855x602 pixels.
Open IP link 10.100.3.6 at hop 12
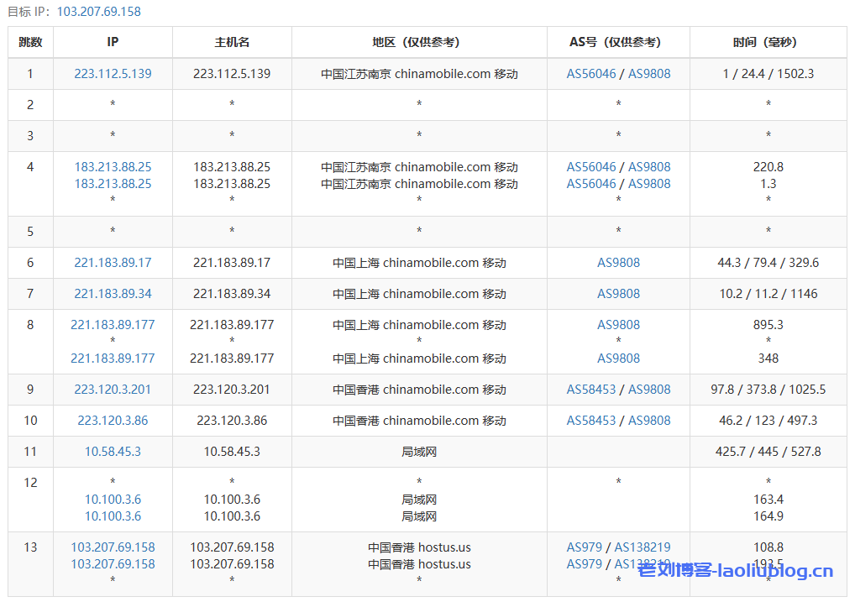coord(113,500)
